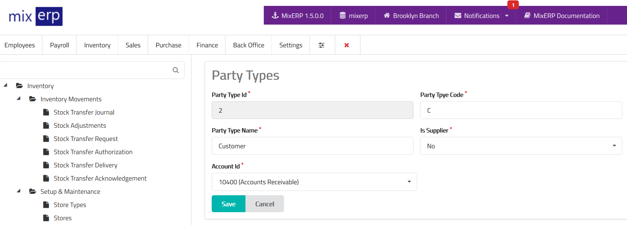Save the party type
This screenshot has width=627, height=225.
[228, 204]
